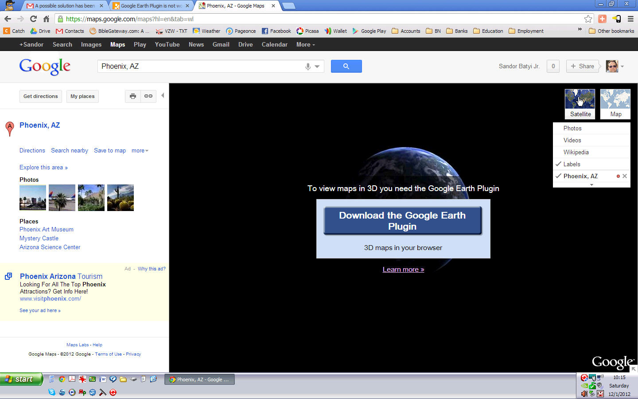Screen dimensions: 638x399
Task: Click the blue search magnifier button
Action: point(346,66)
